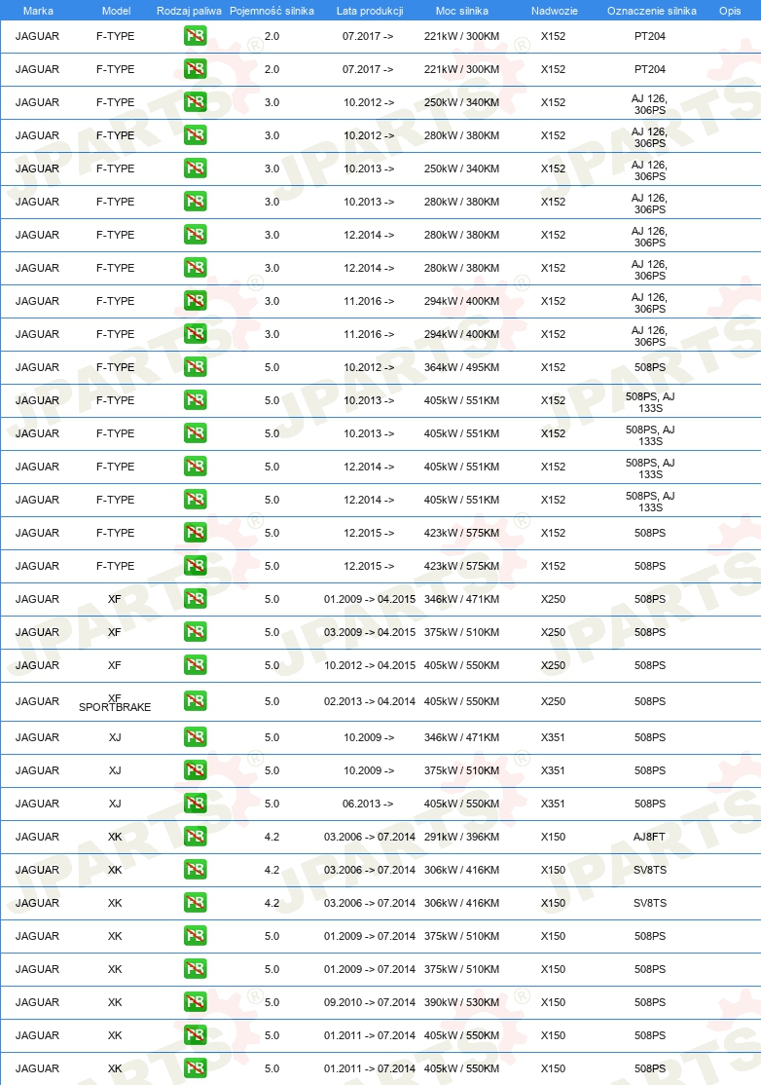761x1085 pixels.
Task: Click the AJ8FT engine code cell
Action: [650, 838]
